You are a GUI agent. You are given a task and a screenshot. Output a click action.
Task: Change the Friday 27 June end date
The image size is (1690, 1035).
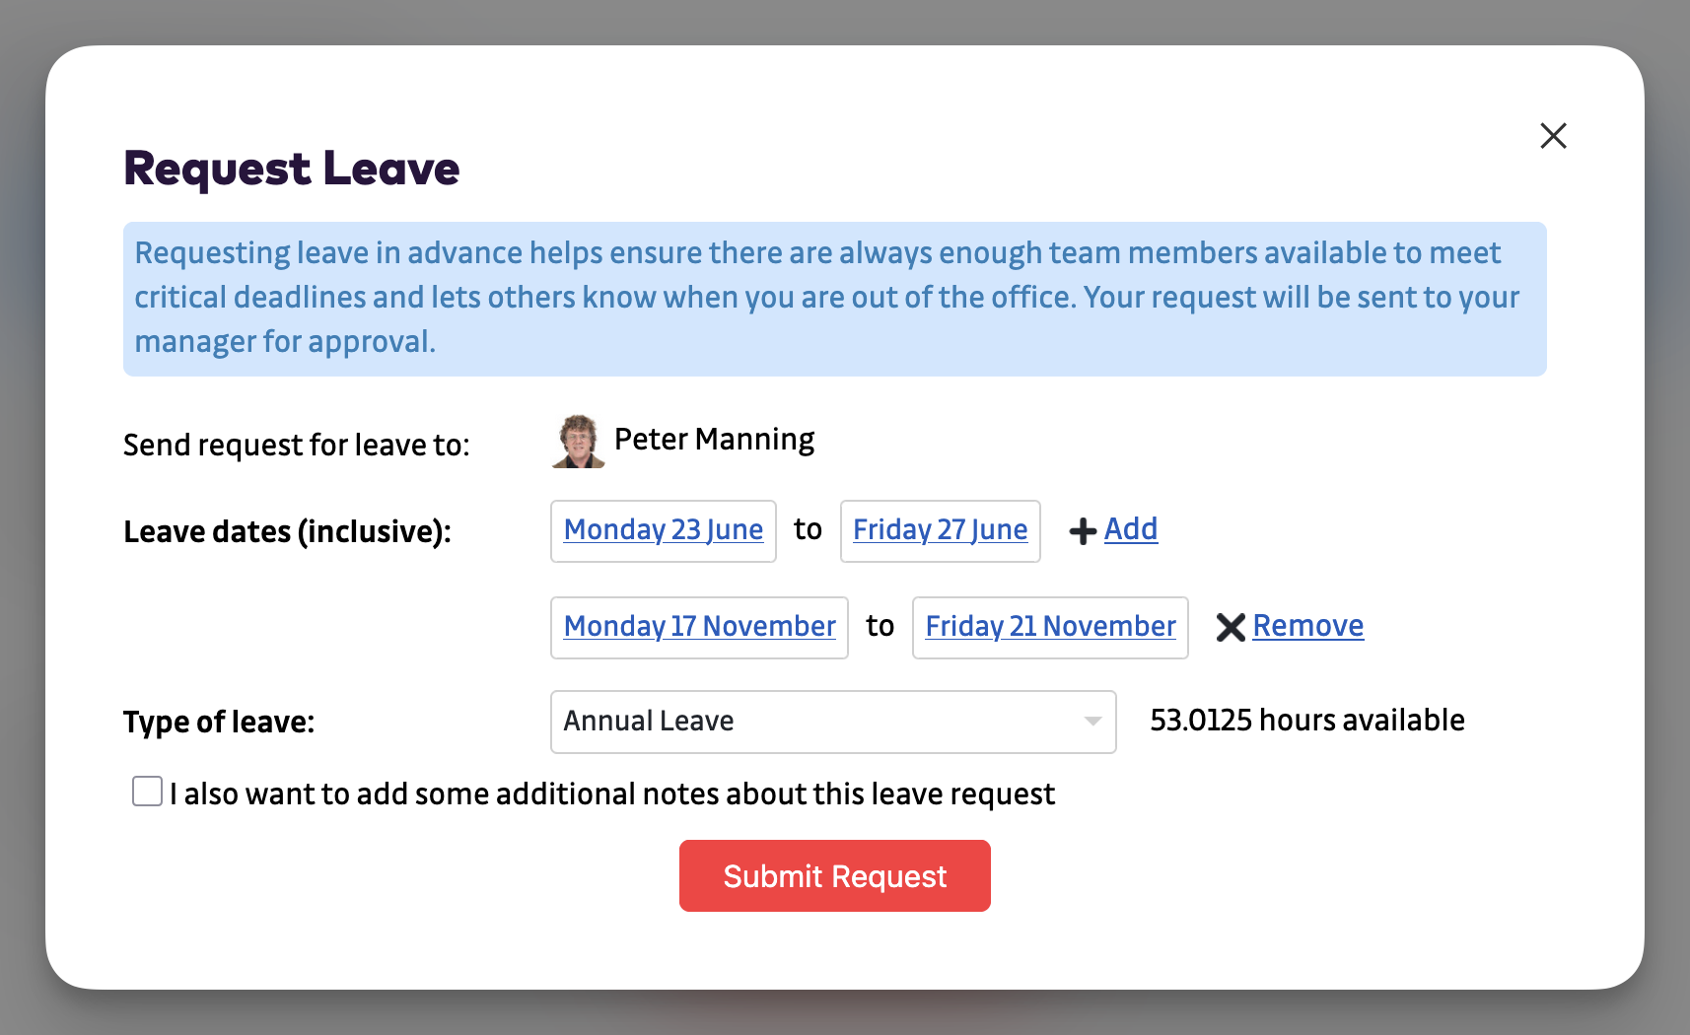[940, 530]
